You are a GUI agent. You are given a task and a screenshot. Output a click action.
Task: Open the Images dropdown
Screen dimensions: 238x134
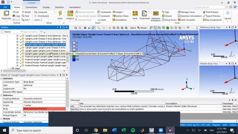pos(118,12)
